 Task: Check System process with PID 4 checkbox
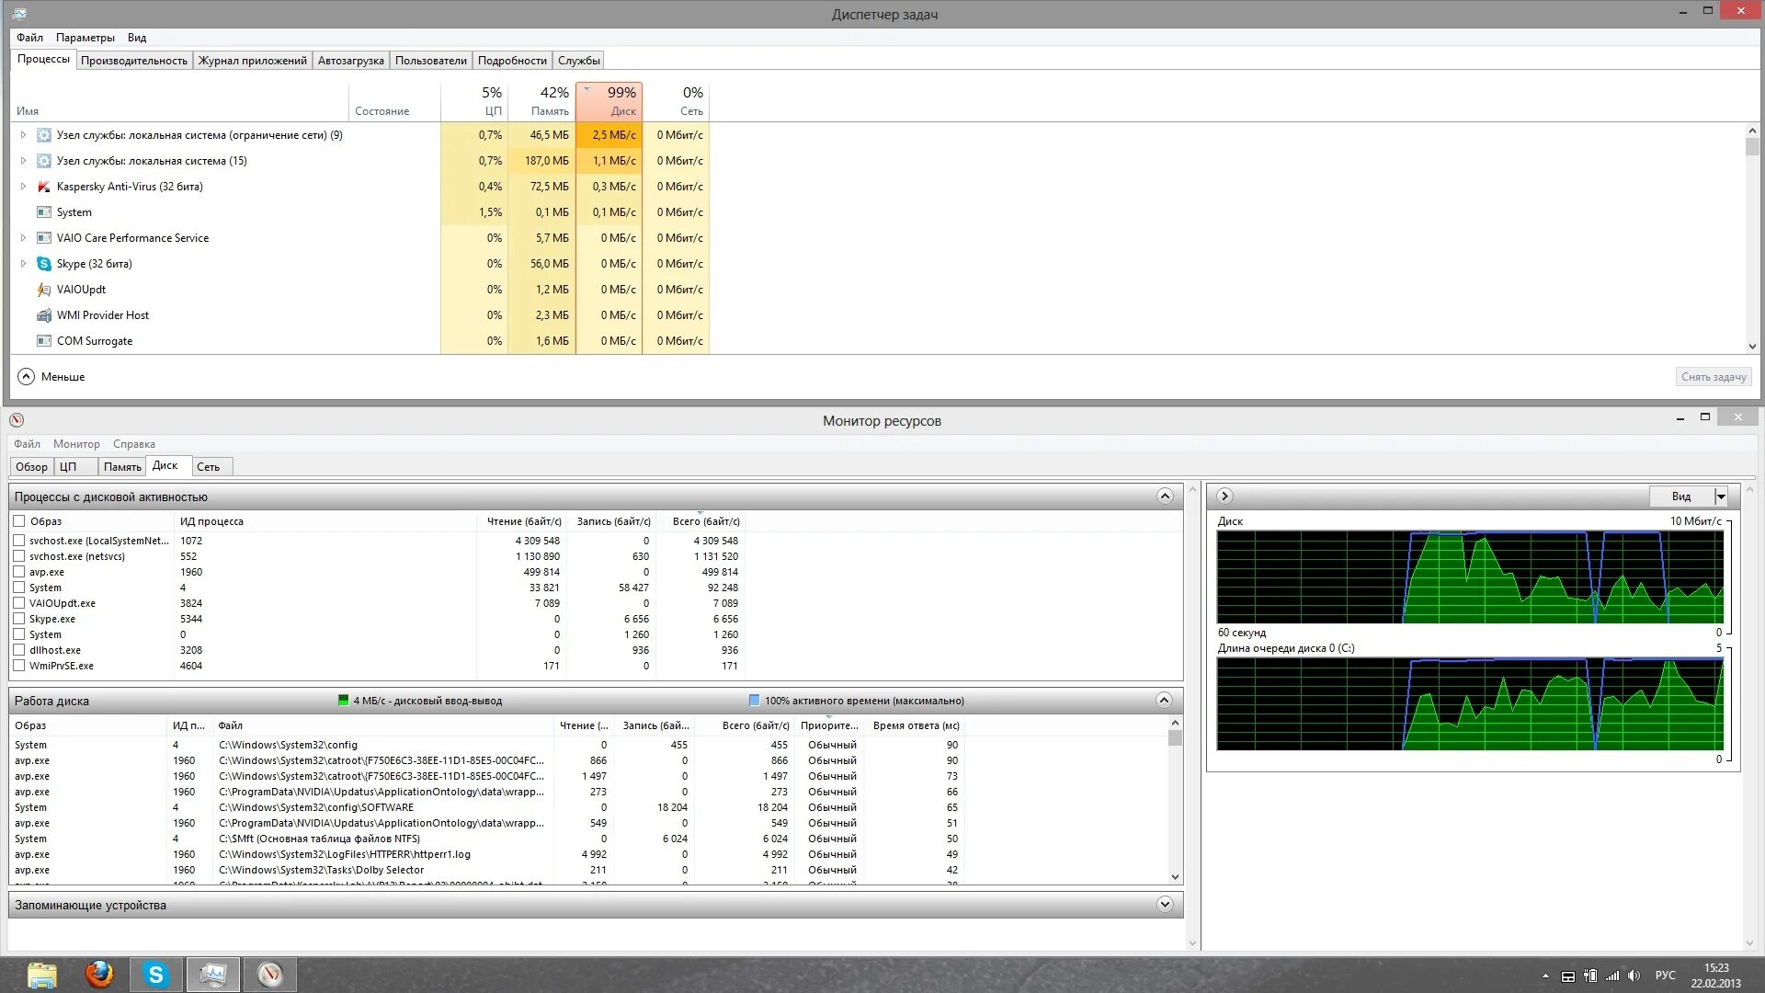(x=18, y=588)
